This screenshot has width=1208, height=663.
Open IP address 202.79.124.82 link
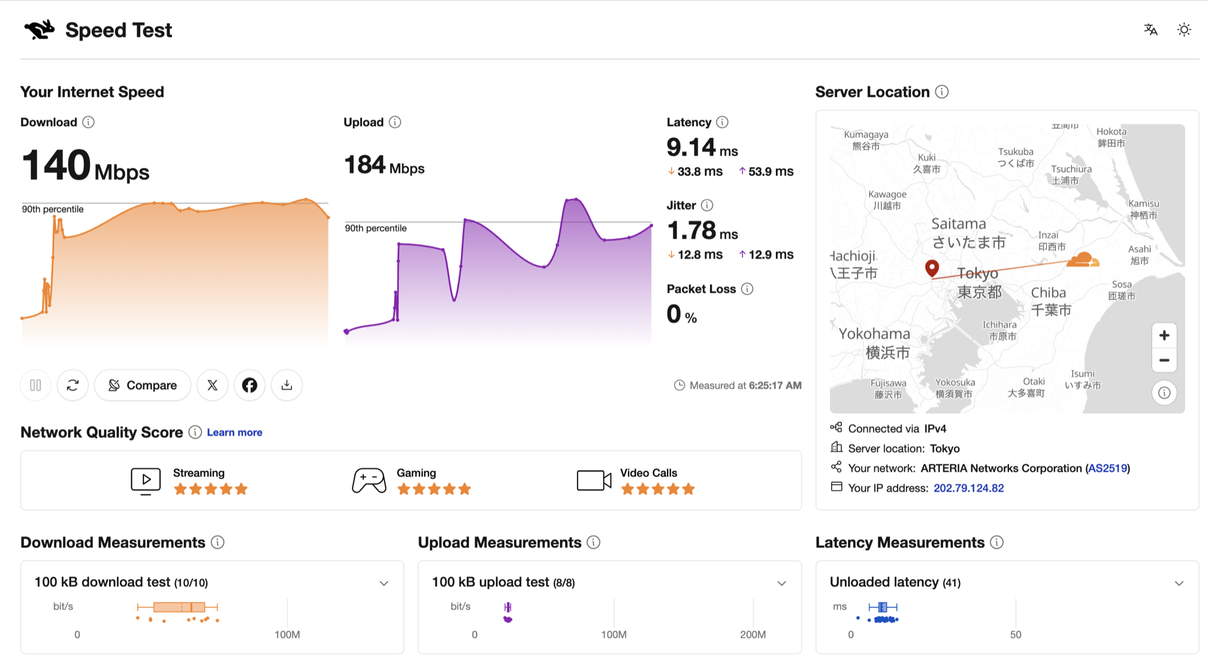969,488
